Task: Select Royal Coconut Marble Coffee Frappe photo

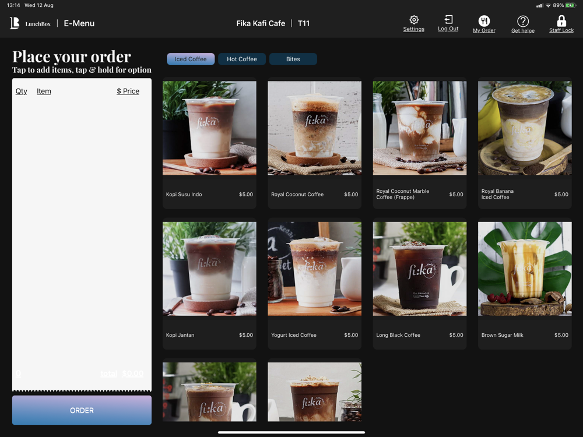Action: 420,128
